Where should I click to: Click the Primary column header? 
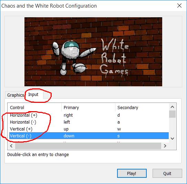tap(89, 107)
